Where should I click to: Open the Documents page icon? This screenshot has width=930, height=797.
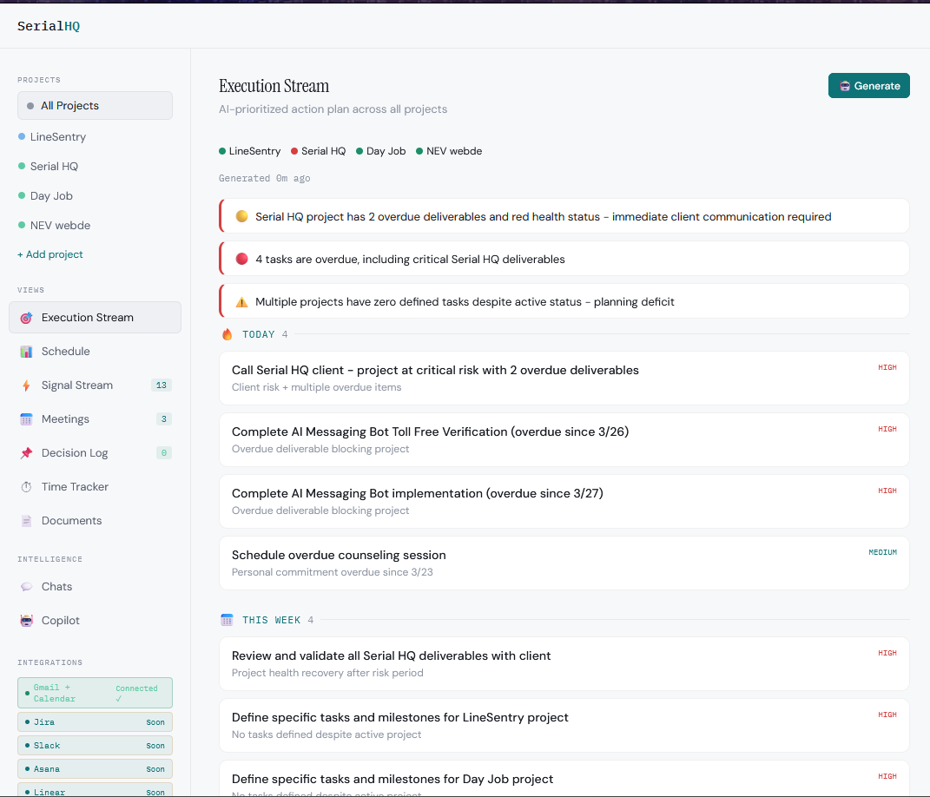click(27, 520)
